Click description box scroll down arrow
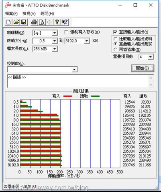 point(151,85)
